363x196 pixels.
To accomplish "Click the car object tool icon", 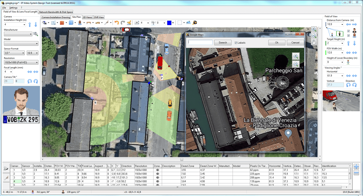I will point(97,23).
